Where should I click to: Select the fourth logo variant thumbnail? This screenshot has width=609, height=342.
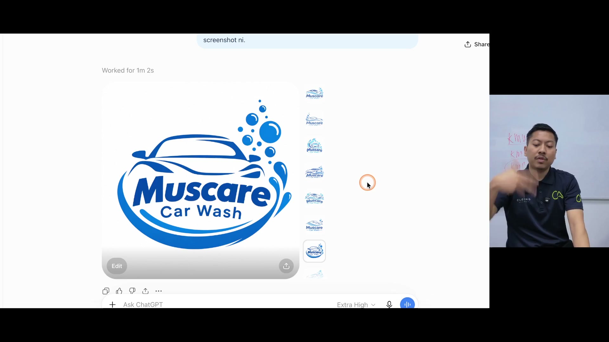tap(314, 173)
